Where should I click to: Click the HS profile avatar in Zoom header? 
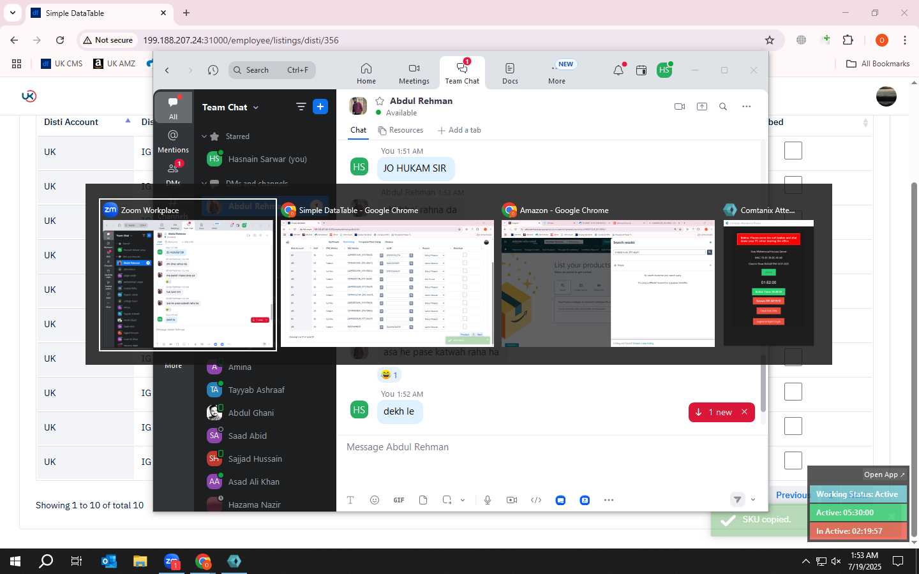point(664,70)
